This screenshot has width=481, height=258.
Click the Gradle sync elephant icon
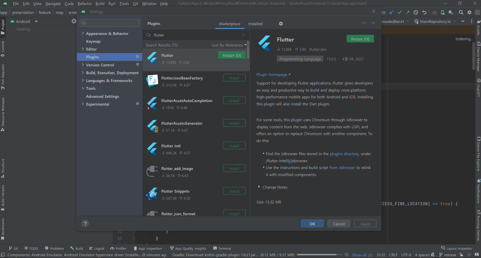(434, 12)
